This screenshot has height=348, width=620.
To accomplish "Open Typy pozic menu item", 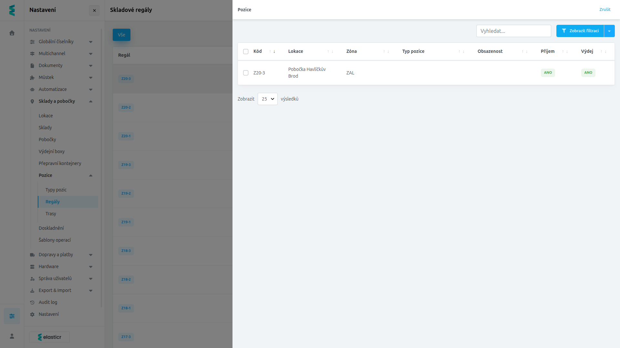I will click(56, 190).
